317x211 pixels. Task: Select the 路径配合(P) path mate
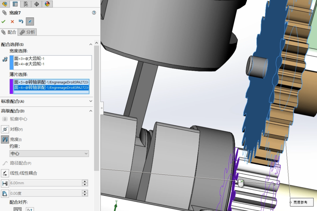(16, 163)
